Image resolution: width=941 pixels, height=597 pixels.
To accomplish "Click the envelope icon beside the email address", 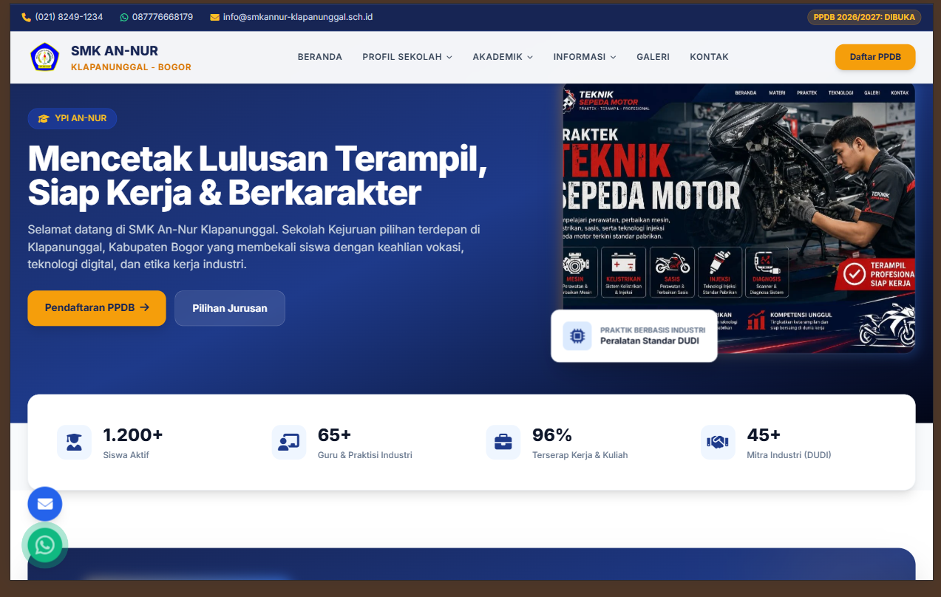I will pos(214,17).
